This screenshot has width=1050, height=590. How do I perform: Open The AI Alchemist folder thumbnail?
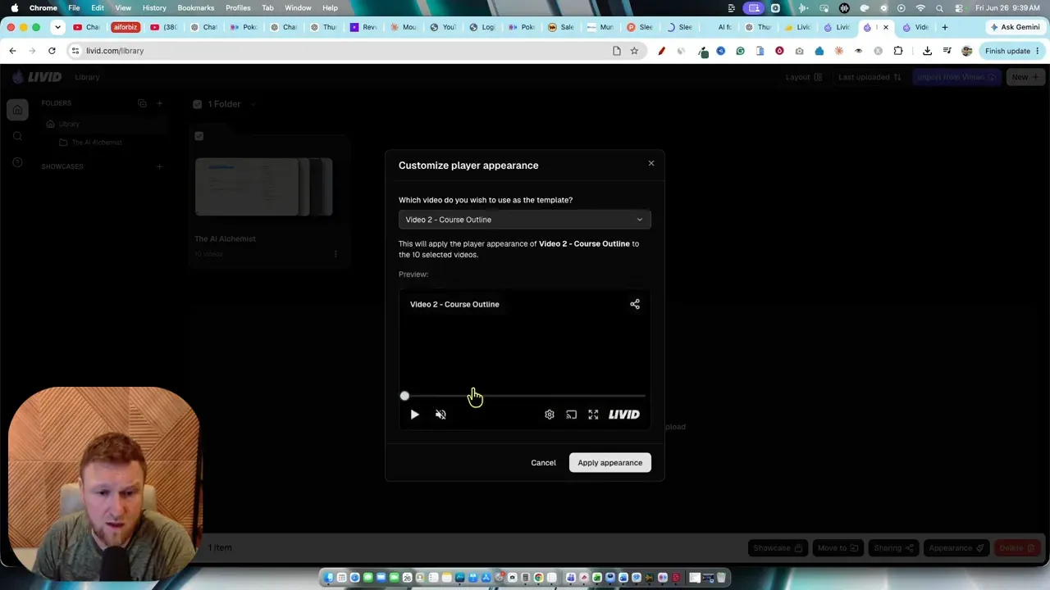263,187
